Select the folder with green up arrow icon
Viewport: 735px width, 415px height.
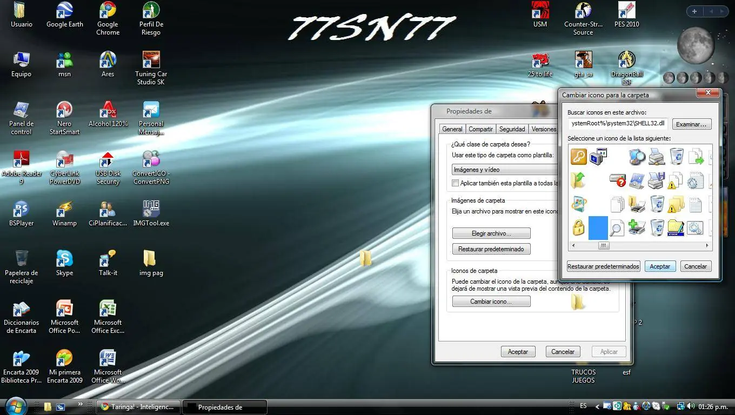tap(578, 180)
